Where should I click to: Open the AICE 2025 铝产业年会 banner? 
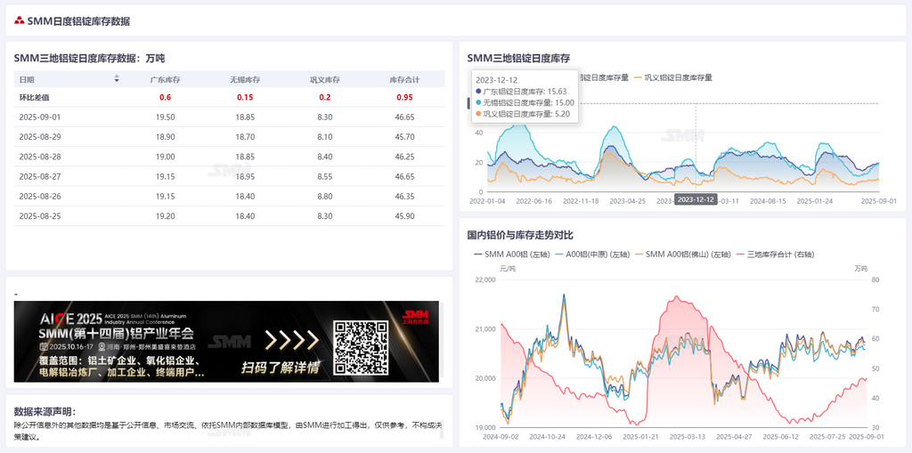click(226, 342)
